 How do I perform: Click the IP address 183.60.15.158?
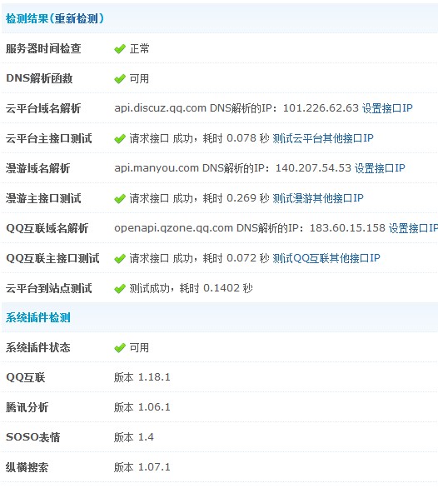click(347, 228)
